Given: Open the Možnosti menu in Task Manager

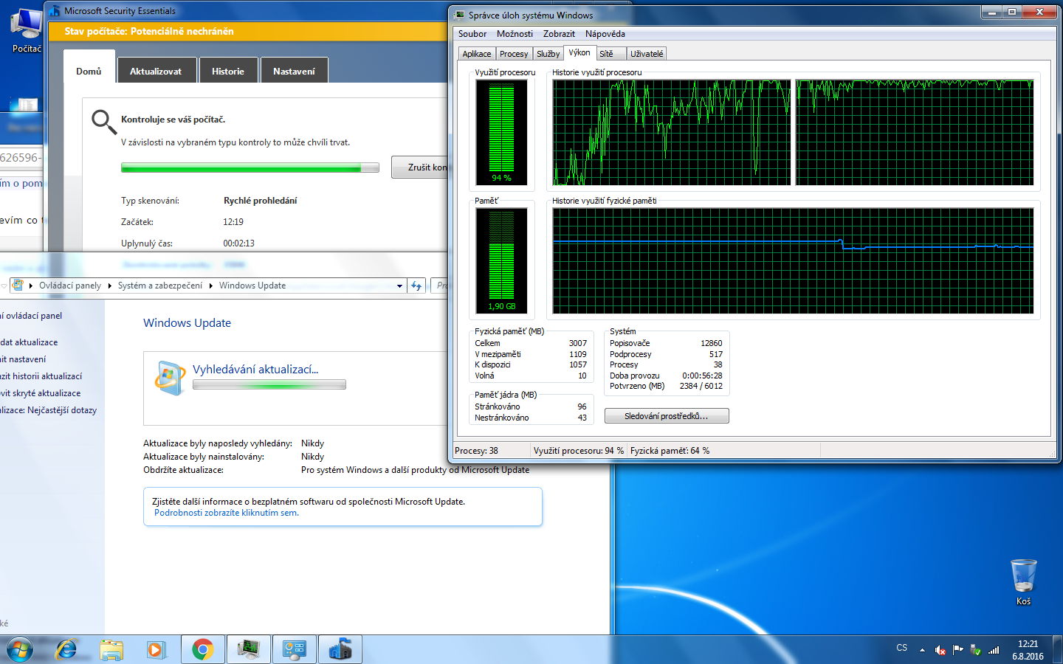Looking at the screenshot, I should (x=515, y=34).
